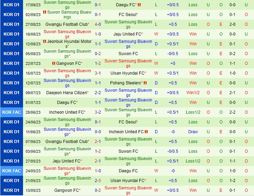Select the date 12/08/23
The image size is (254, 196).
pyautogui.click(x=33, y=44)
